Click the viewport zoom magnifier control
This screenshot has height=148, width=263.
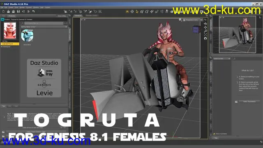205,31
